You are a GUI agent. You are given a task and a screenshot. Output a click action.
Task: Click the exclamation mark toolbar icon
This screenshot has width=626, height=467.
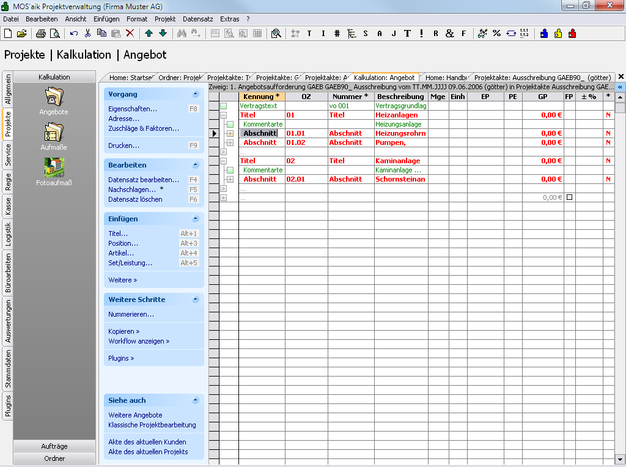[421, 34]
